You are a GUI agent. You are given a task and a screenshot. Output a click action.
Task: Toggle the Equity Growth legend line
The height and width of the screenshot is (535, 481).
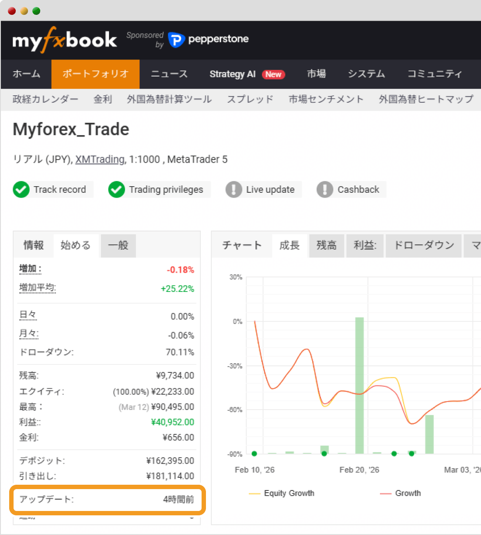point(282,493)
